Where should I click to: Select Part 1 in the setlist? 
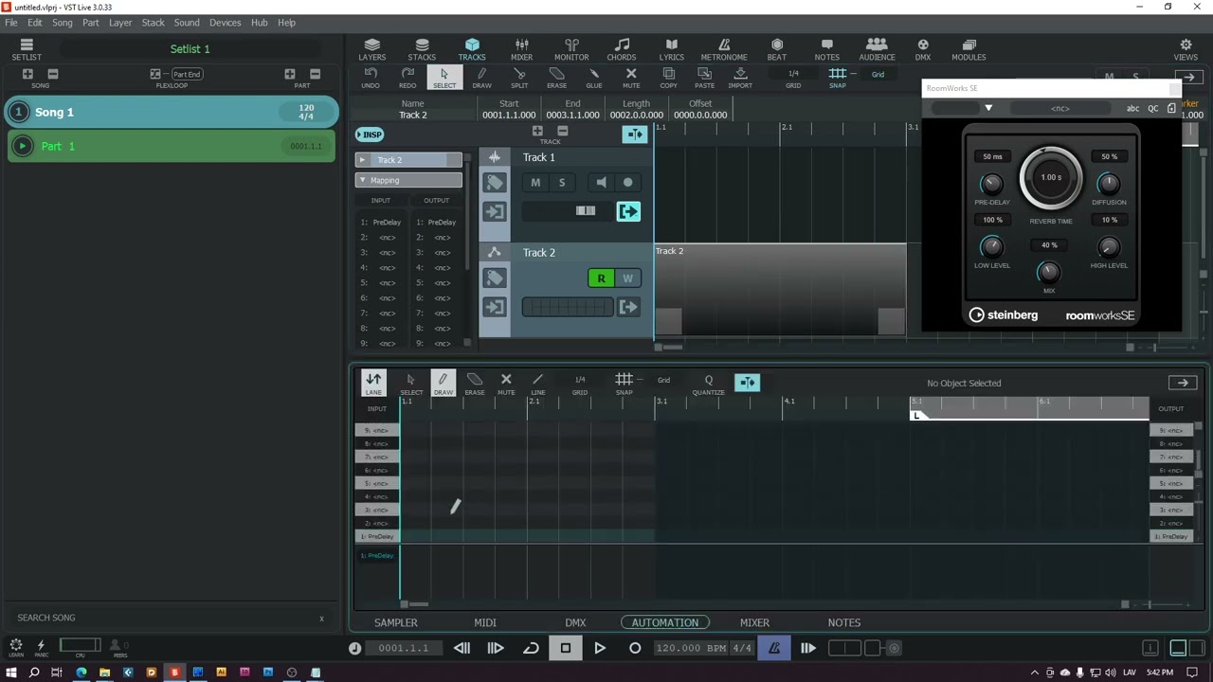(171, 146)
